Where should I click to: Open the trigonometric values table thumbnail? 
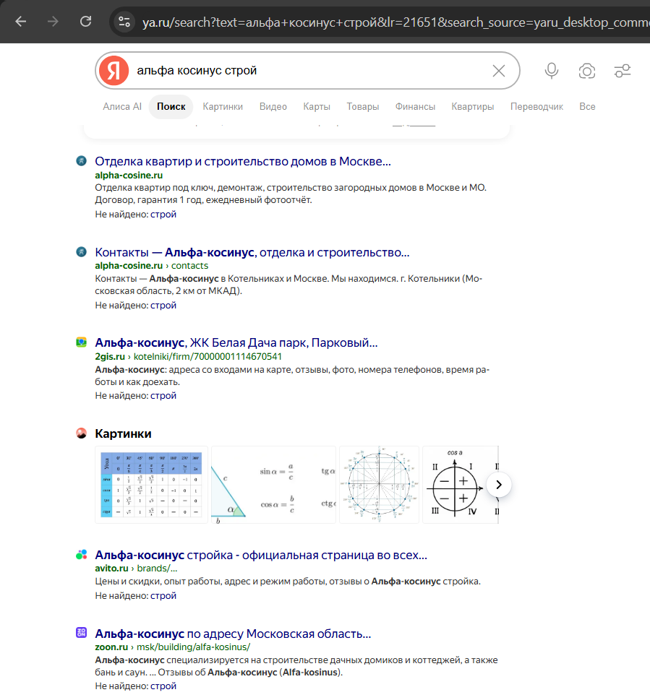coord(151,485)
